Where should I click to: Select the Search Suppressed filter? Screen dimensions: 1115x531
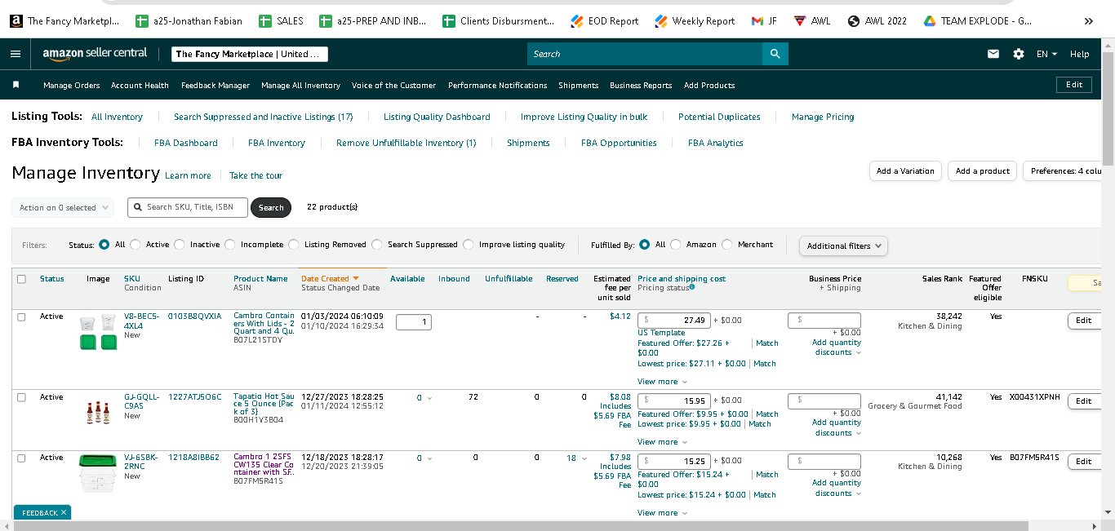click(x=377, y=245)
